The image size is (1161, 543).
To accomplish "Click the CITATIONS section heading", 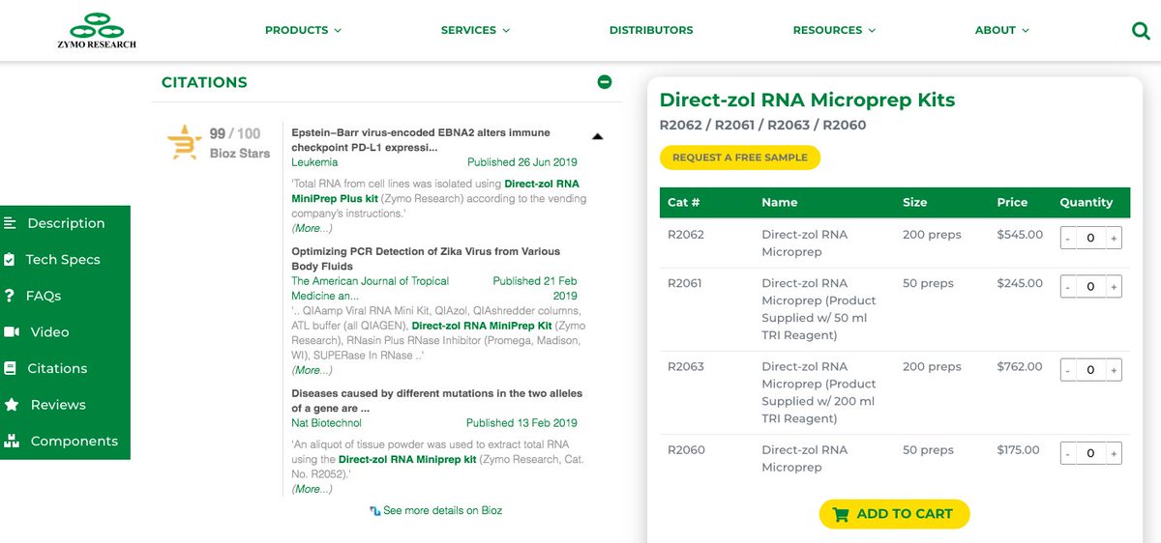I will [204, 82].
